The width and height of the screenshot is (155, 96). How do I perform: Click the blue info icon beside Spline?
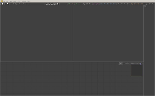(x=140, y=64)
